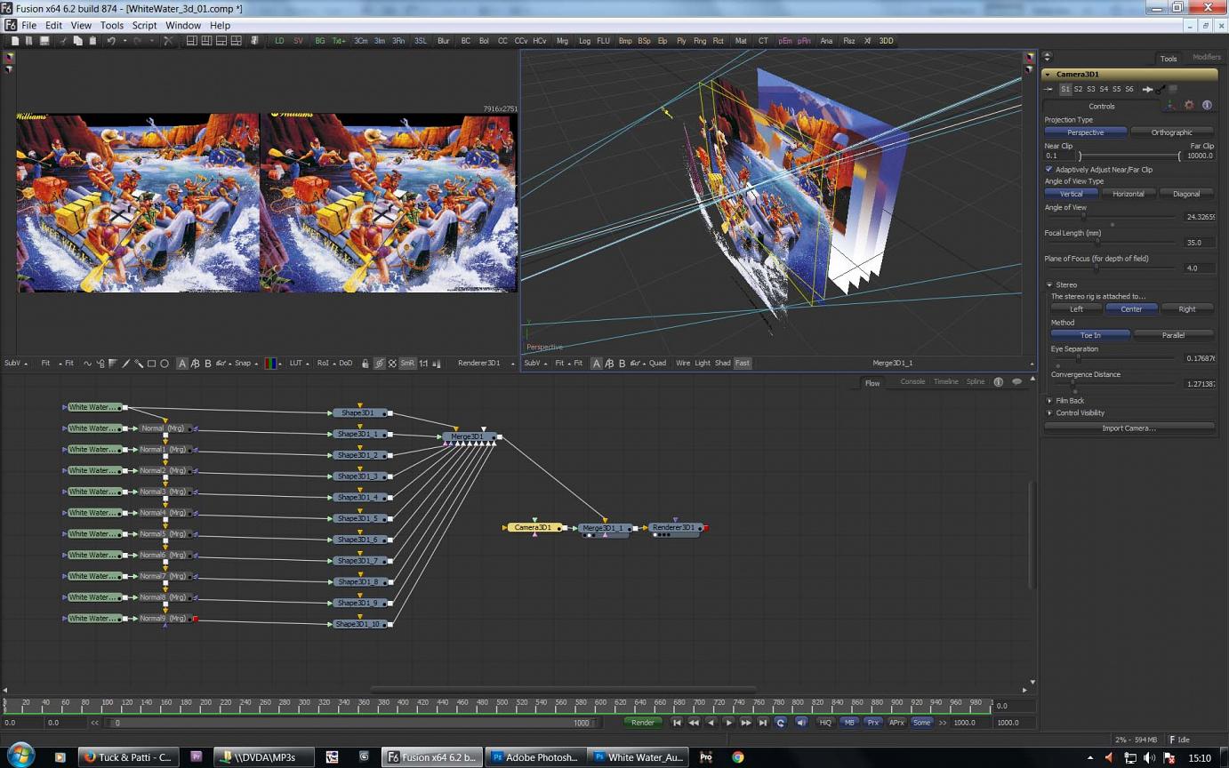Click the Import Camera button
The height and width of the screenshot is (768, 1229).
(x=1129, y=428)
